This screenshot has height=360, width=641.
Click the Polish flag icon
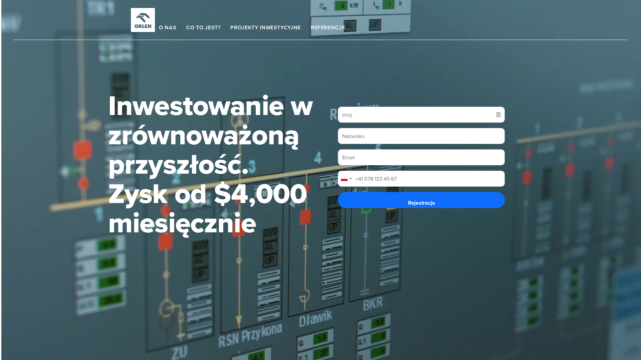coord(344,179)
